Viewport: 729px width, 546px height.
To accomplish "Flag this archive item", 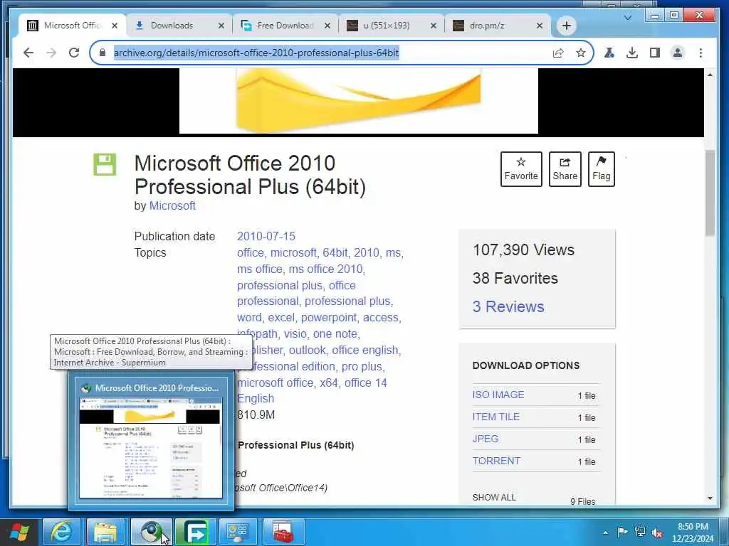I will 601,169.
